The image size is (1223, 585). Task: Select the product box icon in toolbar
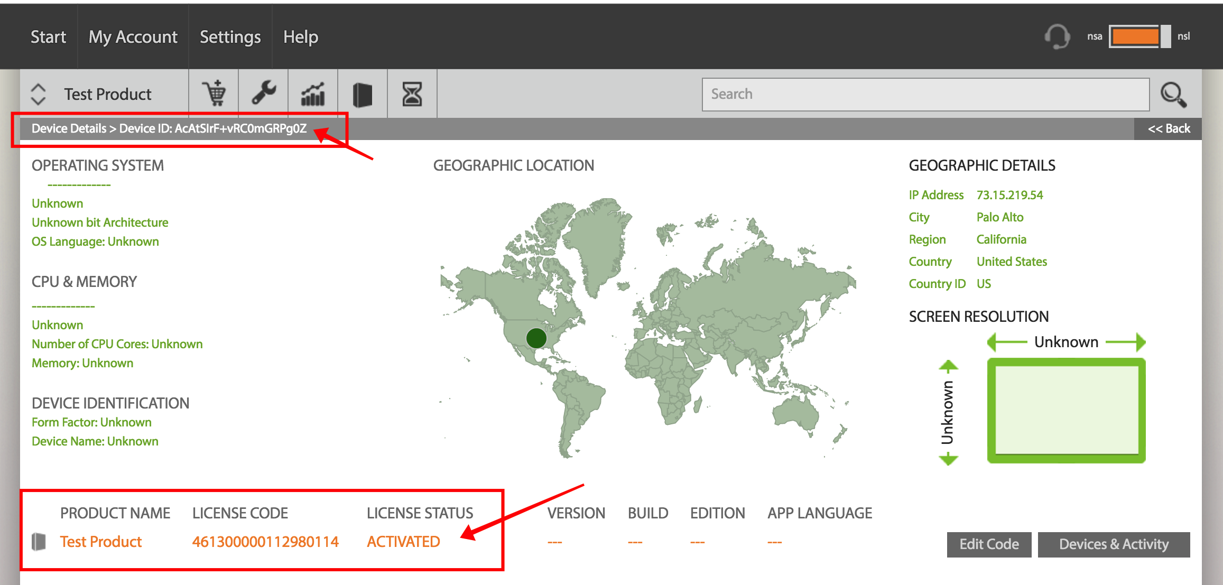tap(363, 95)
